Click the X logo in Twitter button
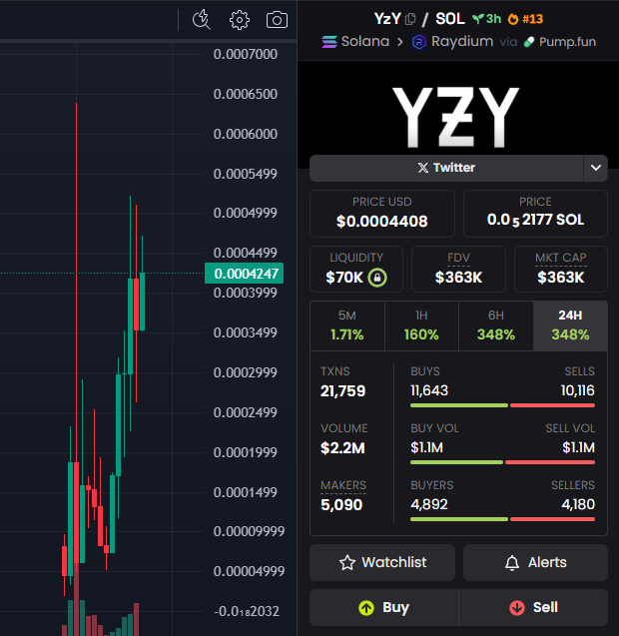619x636 pixels. point(422,168)
